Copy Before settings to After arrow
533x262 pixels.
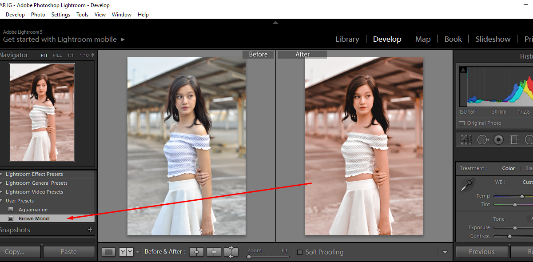(196, 252)
